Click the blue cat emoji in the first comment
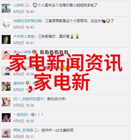The width and height of the screenshot is (131, 140). (35, 5)
